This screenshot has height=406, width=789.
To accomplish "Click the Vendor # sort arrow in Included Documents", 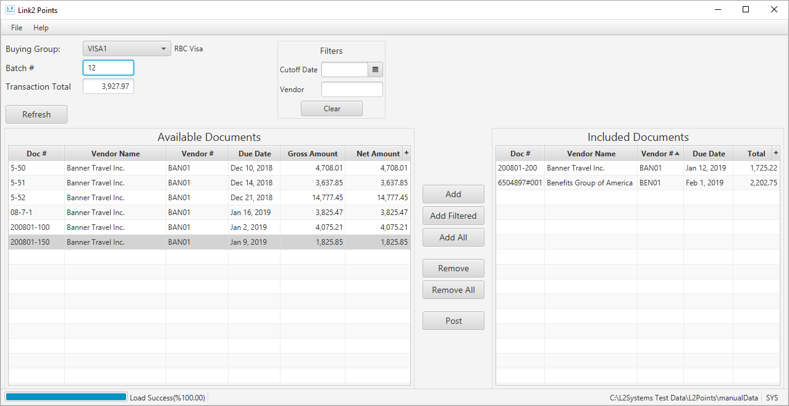I will 677,153.
